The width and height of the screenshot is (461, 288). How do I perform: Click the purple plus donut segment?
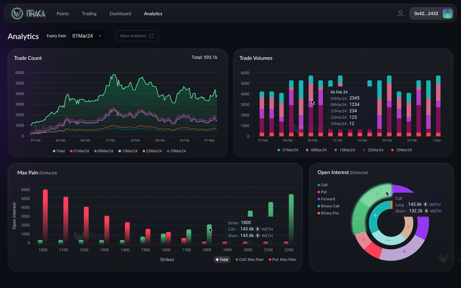[404, 252]
